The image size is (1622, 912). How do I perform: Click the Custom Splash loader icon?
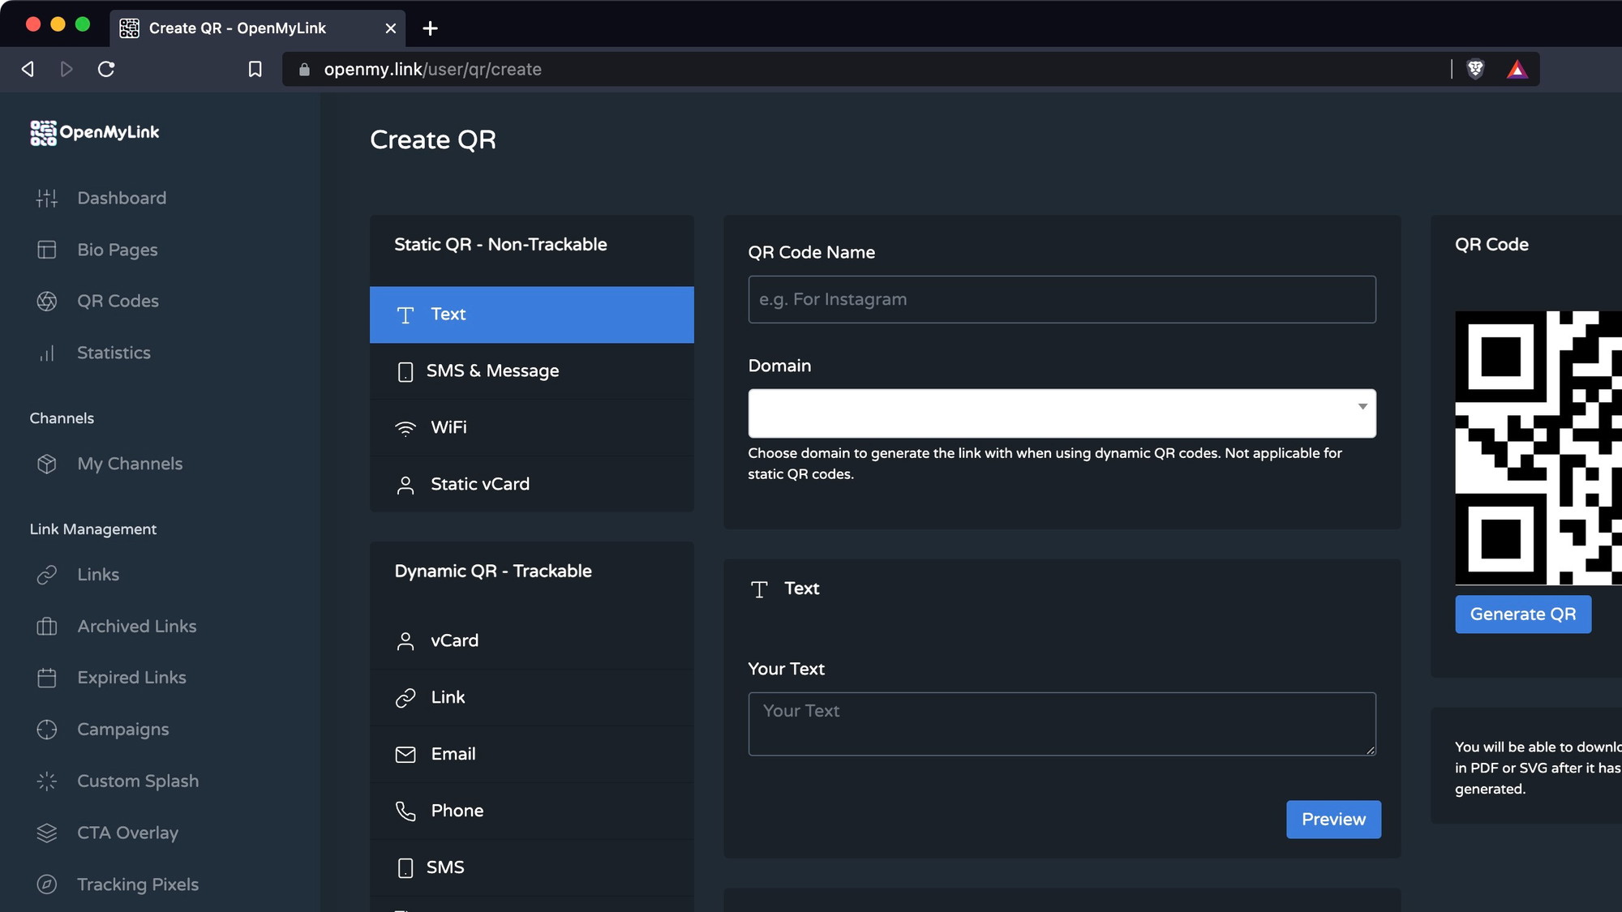click(x=47, y=781)
